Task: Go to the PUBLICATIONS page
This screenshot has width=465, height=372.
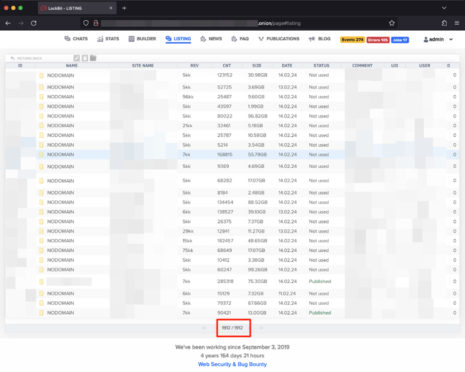Action: point(279,39)
